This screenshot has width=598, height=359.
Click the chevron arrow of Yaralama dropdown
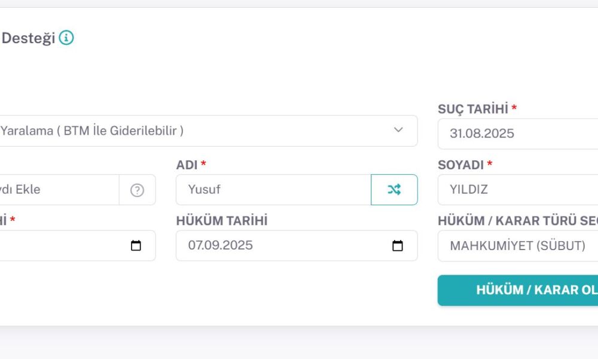click(x=398, y=130)
